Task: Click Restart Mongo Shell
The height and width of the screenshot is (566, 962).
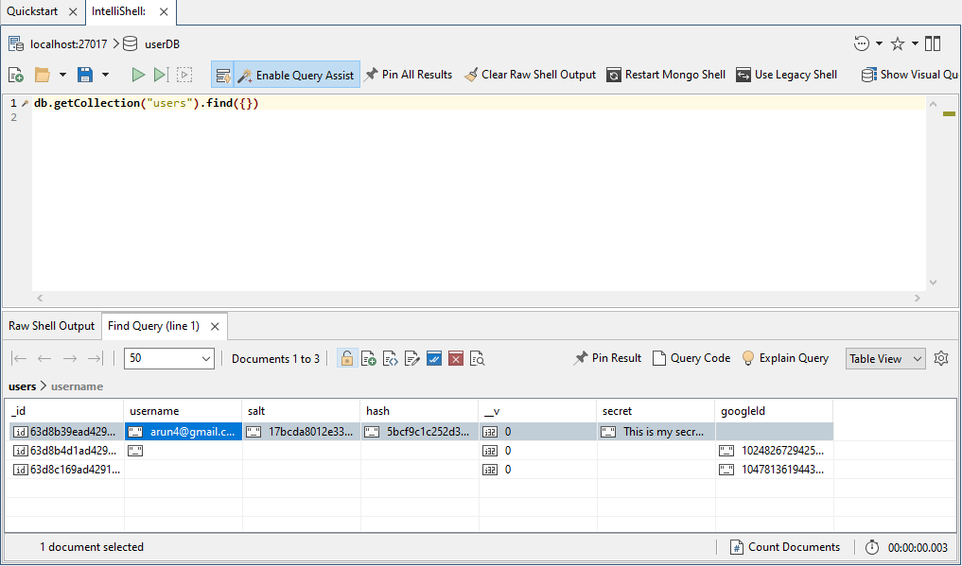Action: [666, 75]
